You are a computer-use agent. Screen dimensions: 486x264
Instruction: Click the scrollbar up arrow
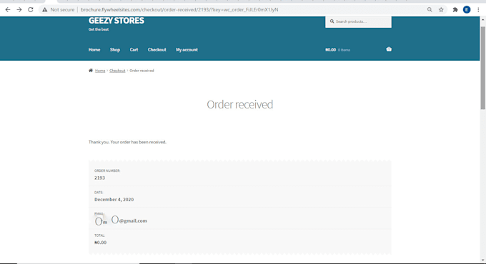[483, 20]
